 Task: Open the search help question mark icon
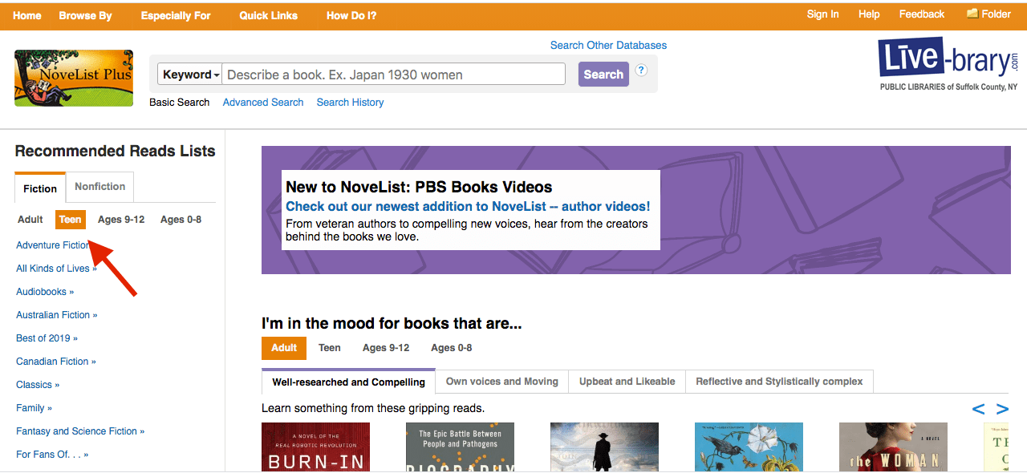(641, 70)
